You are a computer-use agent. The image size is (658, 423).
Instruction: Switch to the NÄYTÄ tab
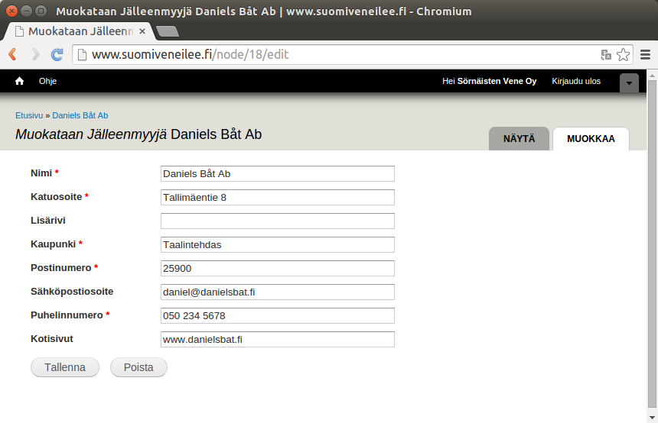tap(519, 139)
